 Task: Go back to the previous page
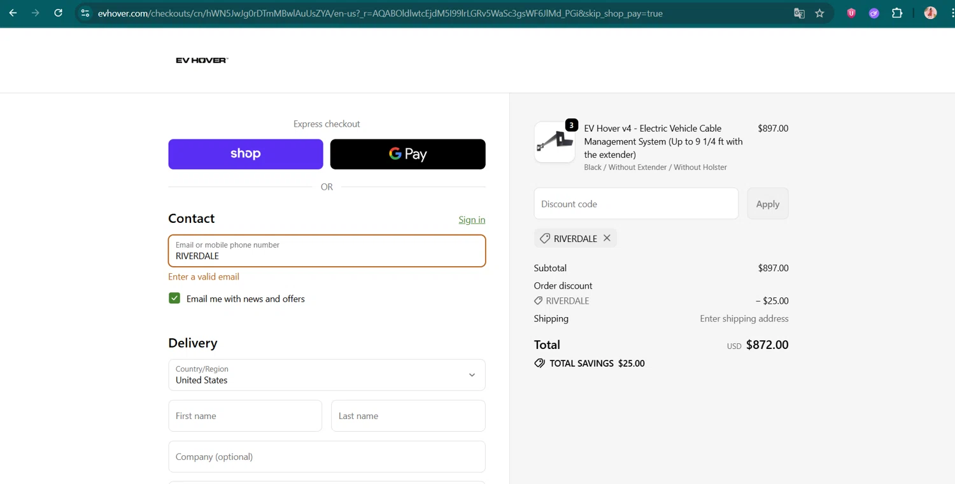(x=13, y=13)
